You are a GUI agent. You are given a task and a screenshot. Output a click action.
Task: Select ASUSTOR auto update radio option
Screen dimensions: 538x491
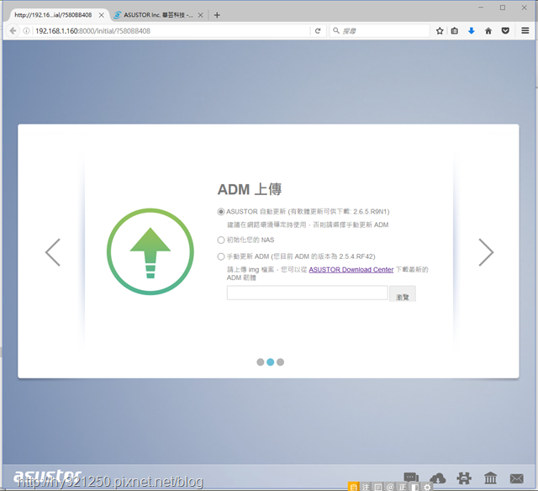pyautogui.click(x=221, y=212)
